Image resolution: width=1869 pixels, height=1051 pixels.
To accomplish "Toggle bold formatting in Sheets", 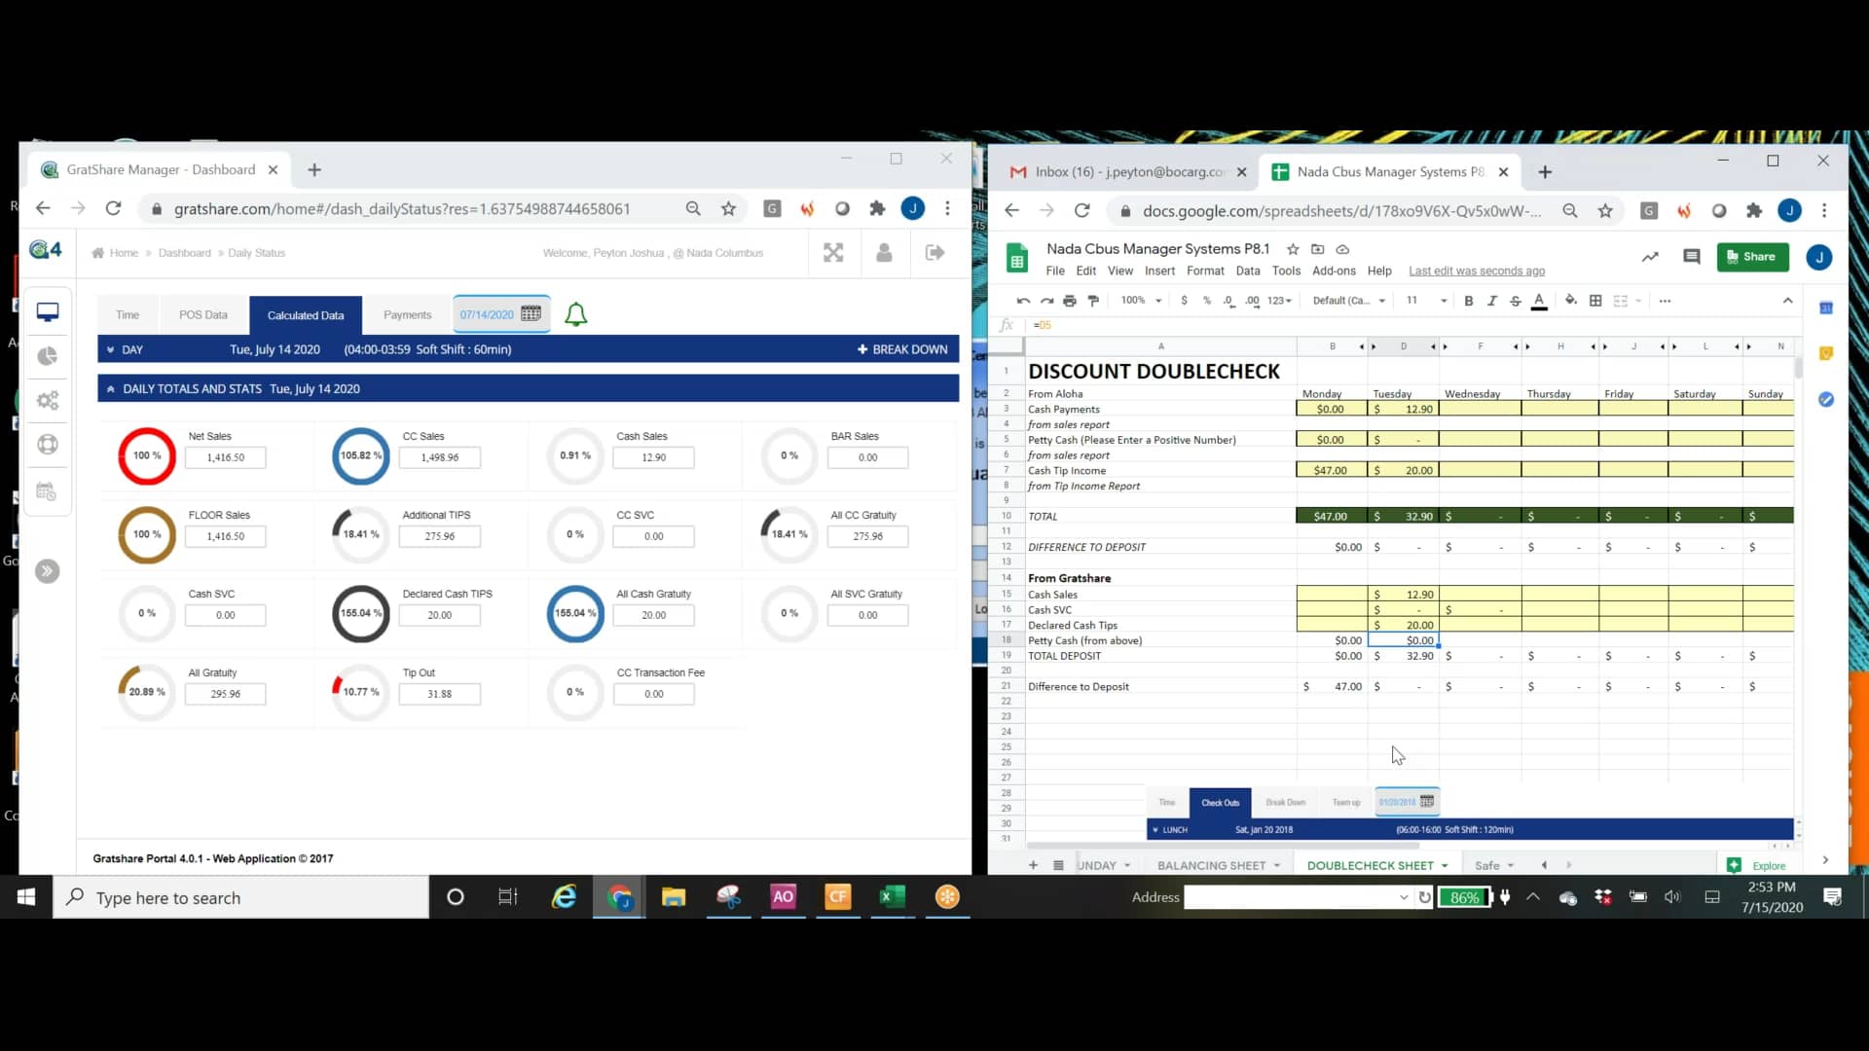I will (x=1469, y=301).
